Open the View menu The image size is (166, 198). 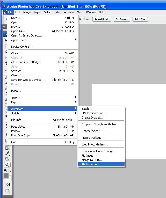coord(80,12)
